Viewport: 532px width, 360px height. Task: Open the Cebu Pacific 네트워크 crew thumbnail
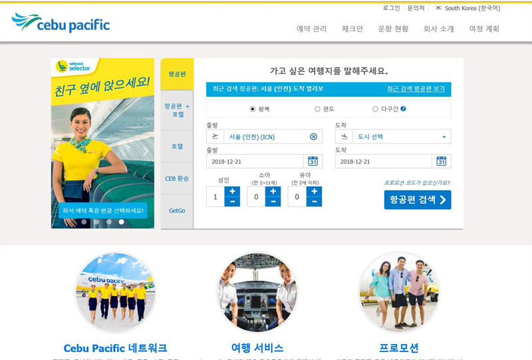pos(115,292)
